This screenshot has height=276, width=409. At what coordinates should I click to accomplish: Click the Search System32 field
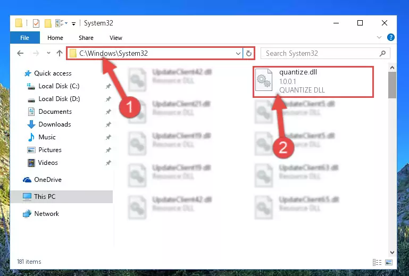pyautogui.click(x=325, y=54)
